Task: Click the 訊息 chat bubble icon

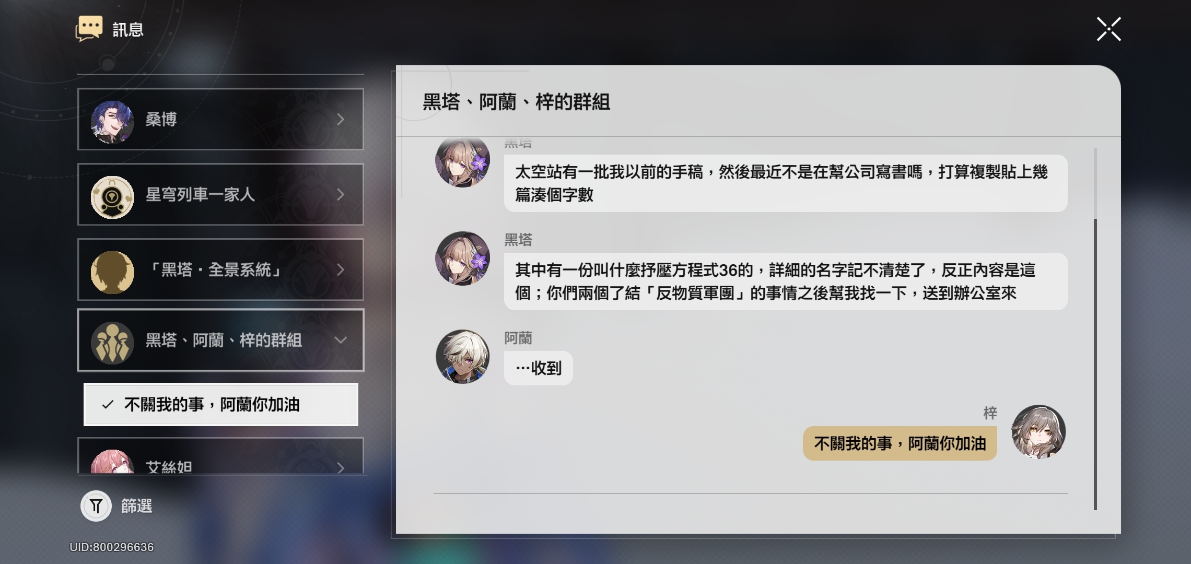Action: (89, 29)
